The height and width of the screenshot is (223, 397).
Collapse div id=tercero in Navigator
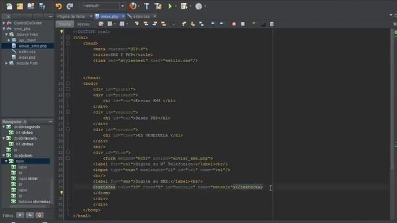pyautogui.click(x=4, y=138)
